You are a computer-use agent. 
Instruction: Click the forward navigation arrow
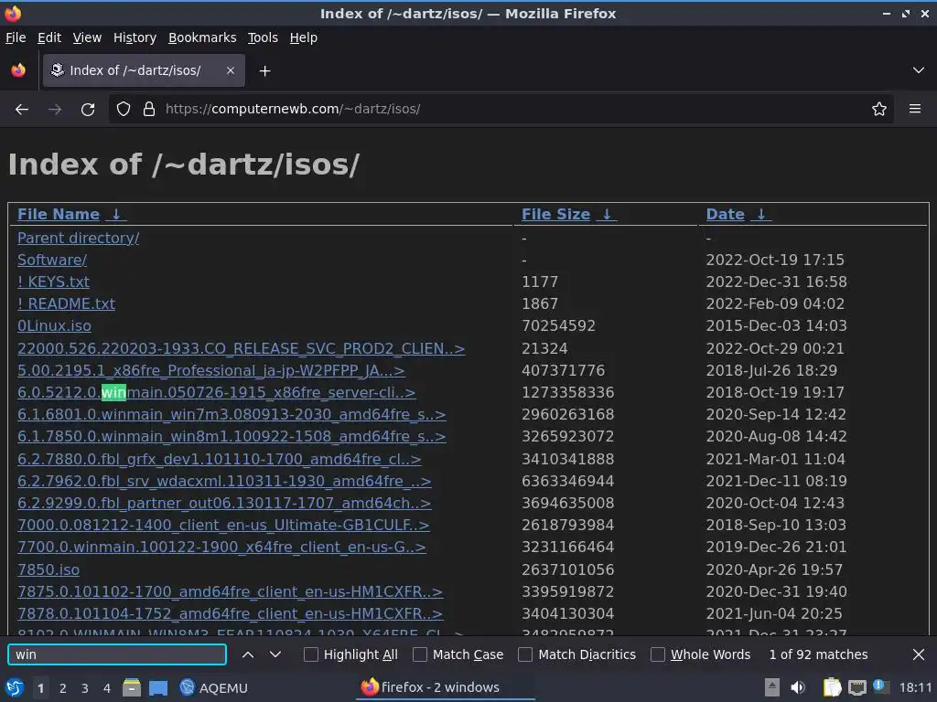(x=54, y=110)
